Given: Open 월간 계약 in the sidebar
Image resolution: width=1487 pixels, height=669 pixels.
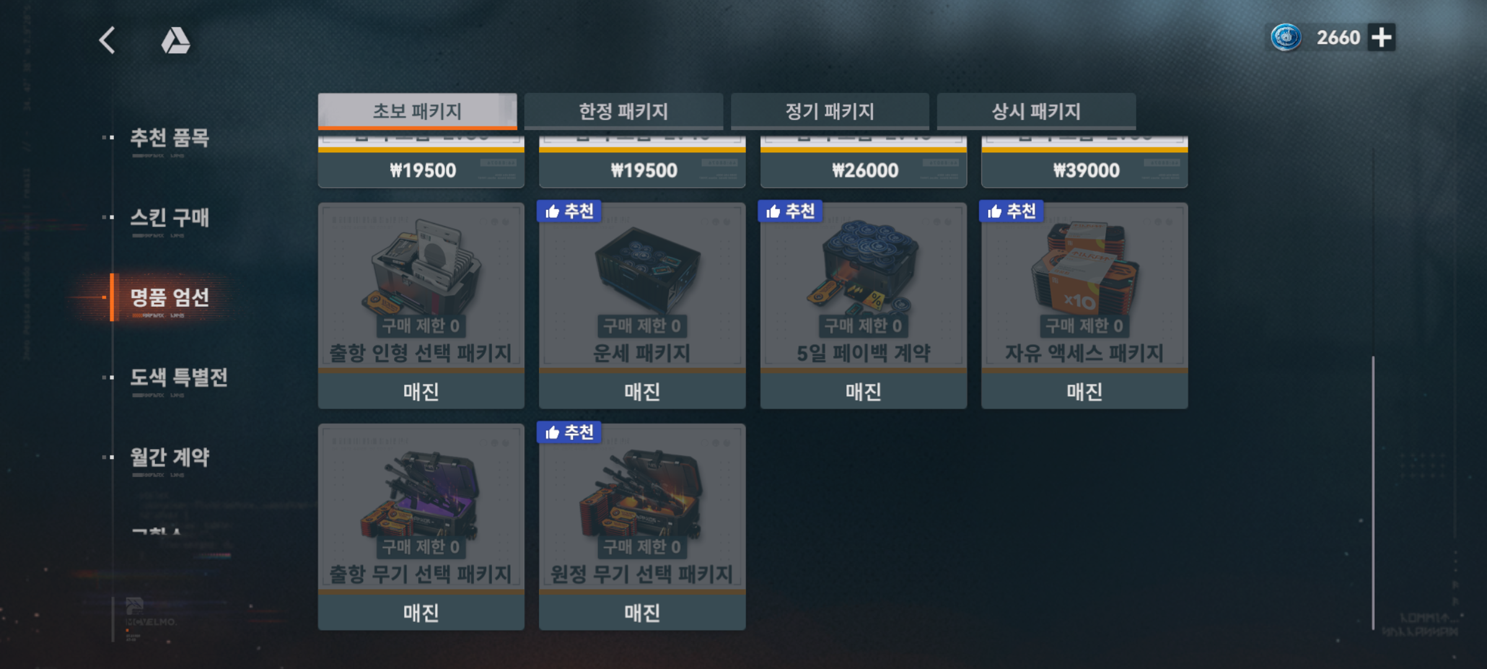Looking at the screenshot, I should tap(169, 457).
